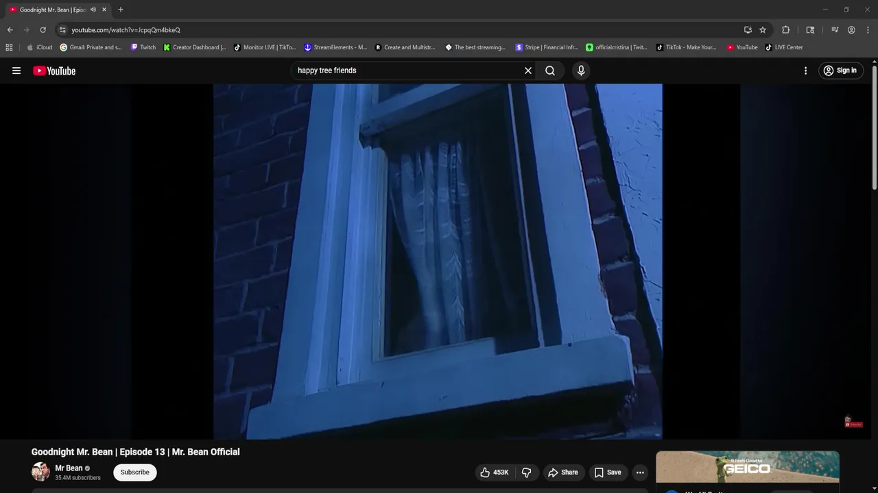Open side panel icon in toolbar
Image resolution: width=878 pixels, height=493 pixels.
[x=810, y=30]
